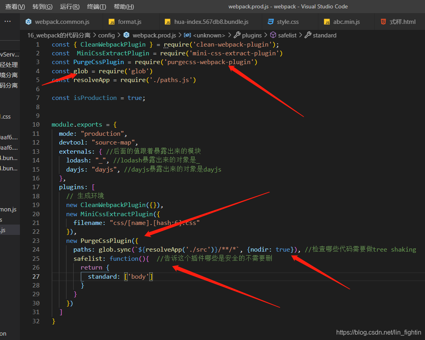Click the CSS icon on style.css tab
Screen dimensions: 425x340
click(271, 21)
